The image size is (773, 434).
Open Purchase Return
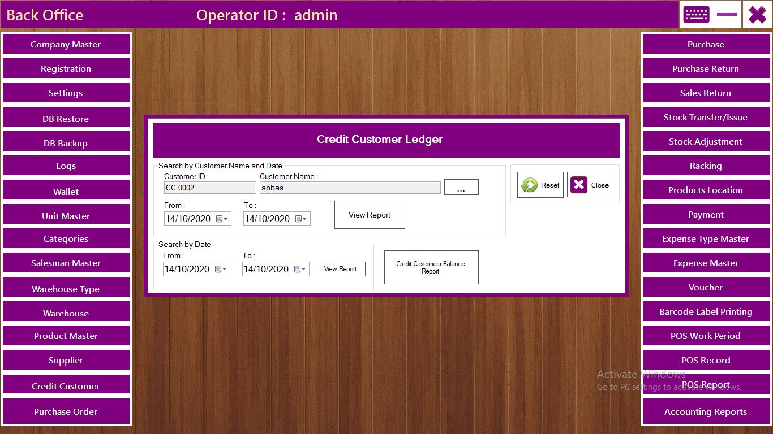706,68
